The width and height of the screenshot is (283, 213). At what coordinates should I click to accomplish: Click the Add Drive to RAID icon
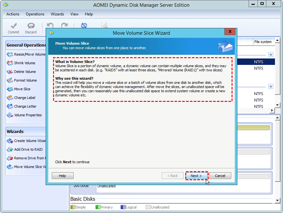coord(10,149)
